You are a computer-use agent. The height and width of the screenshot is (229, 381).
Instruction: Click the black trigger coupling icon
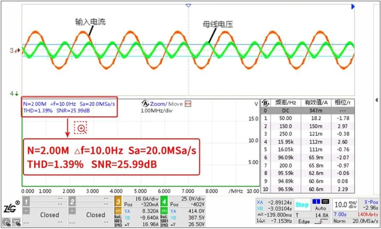click(x=325, y=202)
